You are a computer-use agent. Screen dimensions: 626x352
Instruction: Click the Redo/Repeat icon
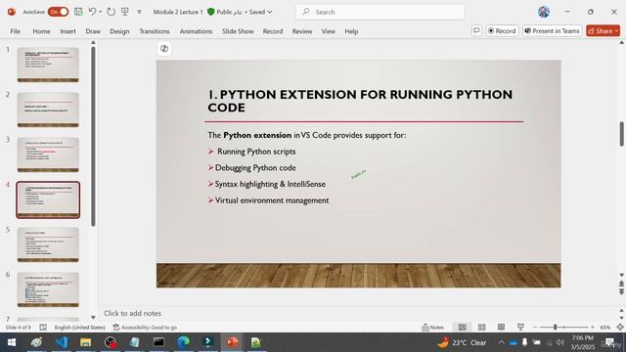111,12
